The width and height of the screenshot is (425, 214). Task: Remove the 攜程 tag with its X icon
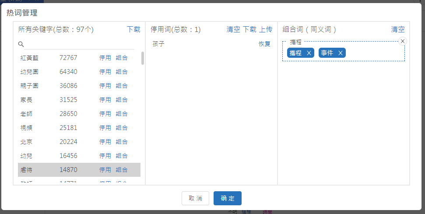[x=309, y=53]
